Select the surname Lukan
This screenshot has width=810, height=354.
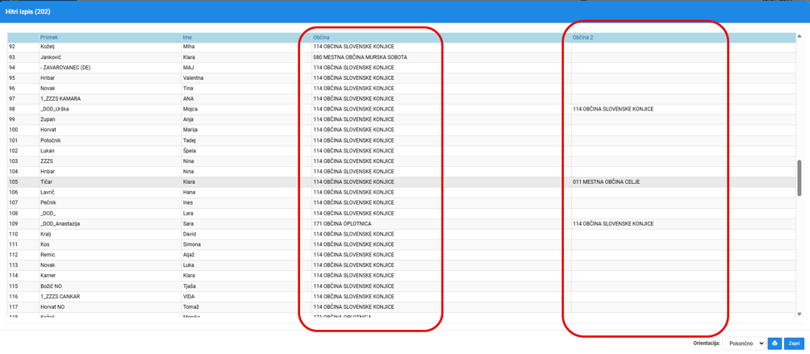pyautogui.click(x=47, y=151)
